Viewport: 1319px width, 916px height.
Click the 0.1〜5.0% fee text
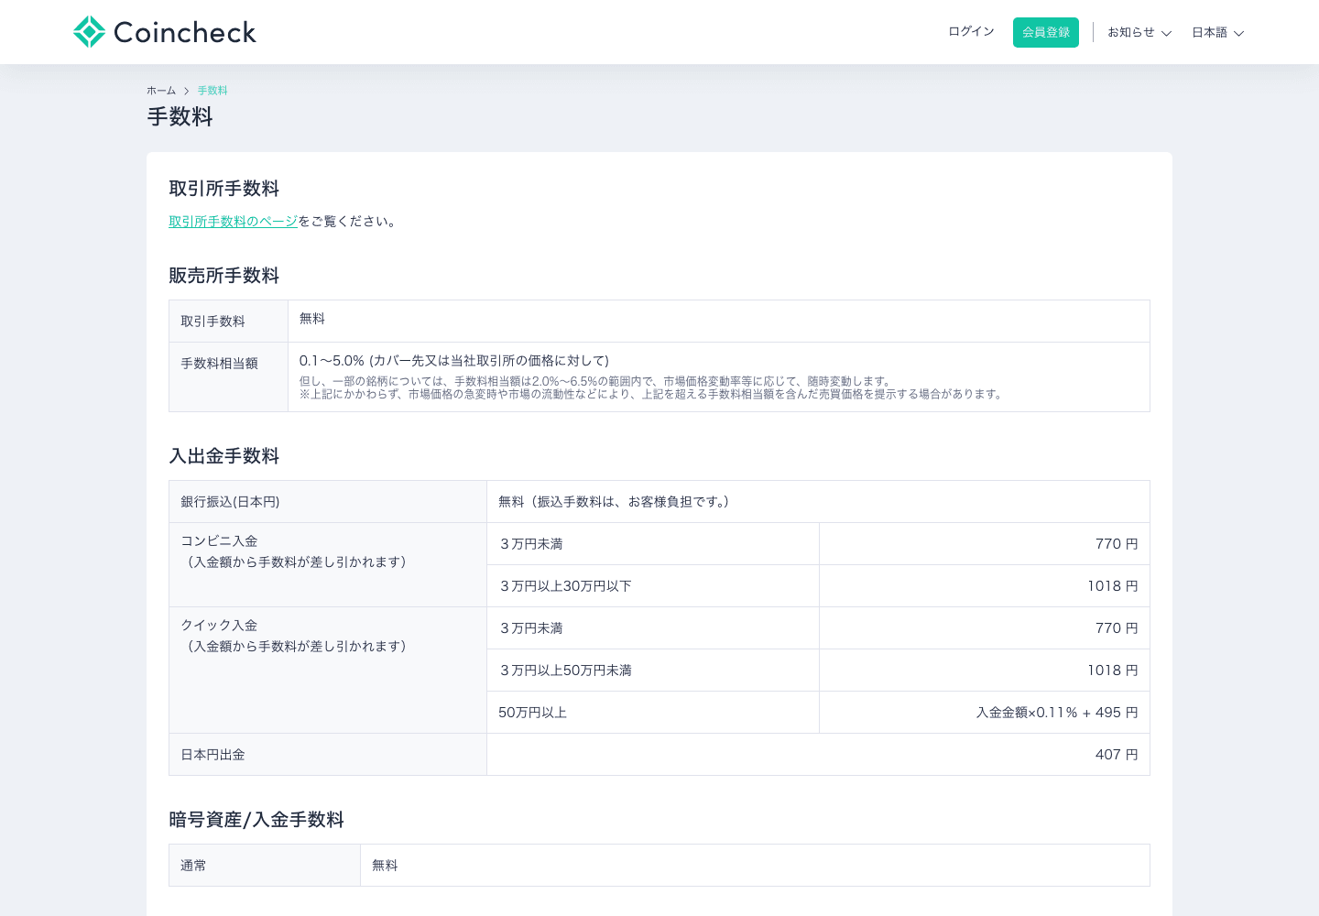coord(454,361)
